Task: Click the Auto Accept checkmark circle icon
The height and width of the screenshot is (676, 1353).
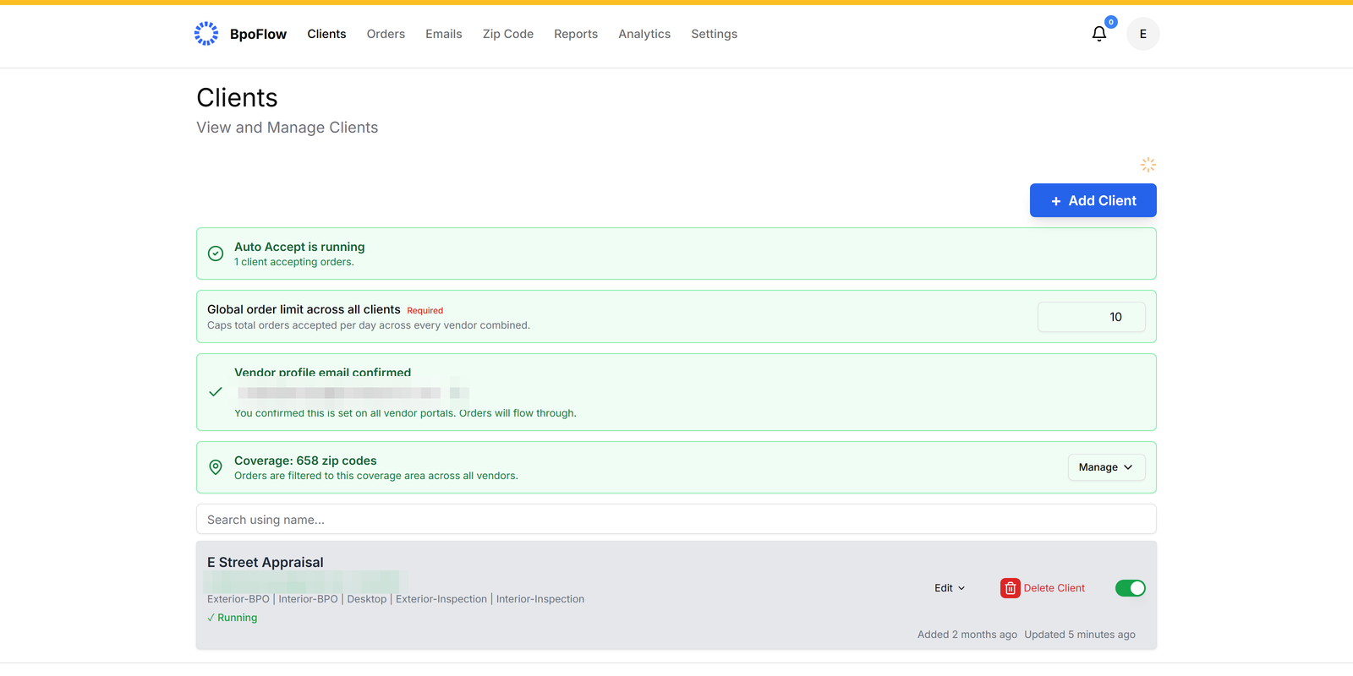Action: [x=216, y=253]
